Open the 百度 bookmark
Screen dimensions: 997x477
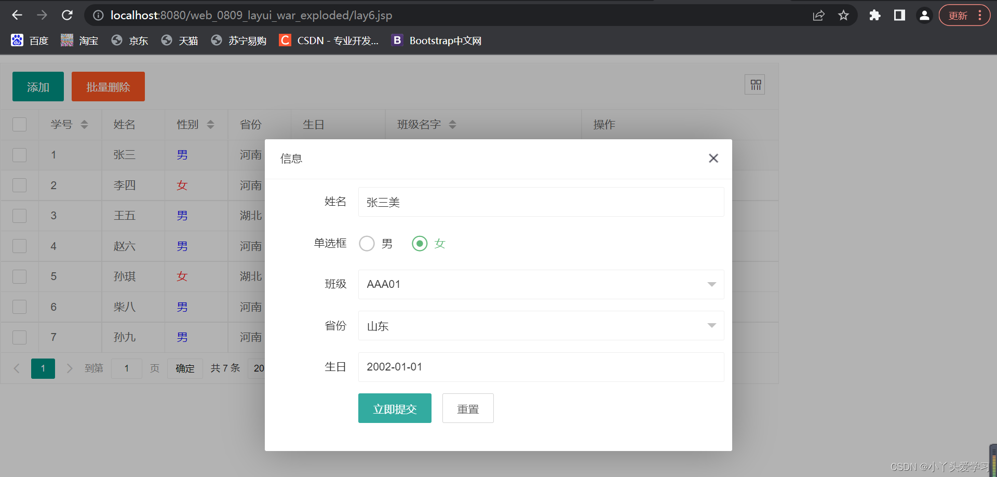[x=30, y=40]
